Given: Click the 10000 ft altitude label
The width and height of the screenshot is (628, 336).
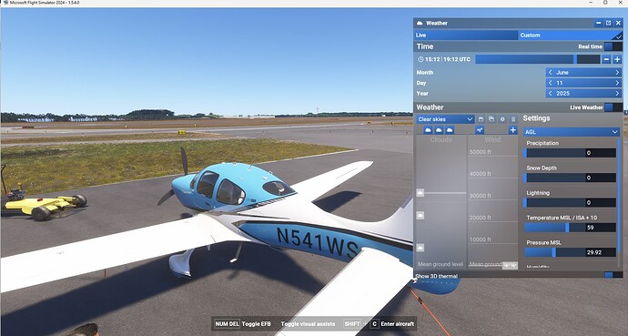Looking at the screenshot, I should 480,239.
